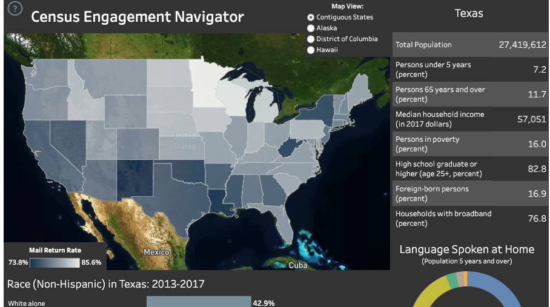
Task: Click Minnesota on the map
Action: [205, 84]
